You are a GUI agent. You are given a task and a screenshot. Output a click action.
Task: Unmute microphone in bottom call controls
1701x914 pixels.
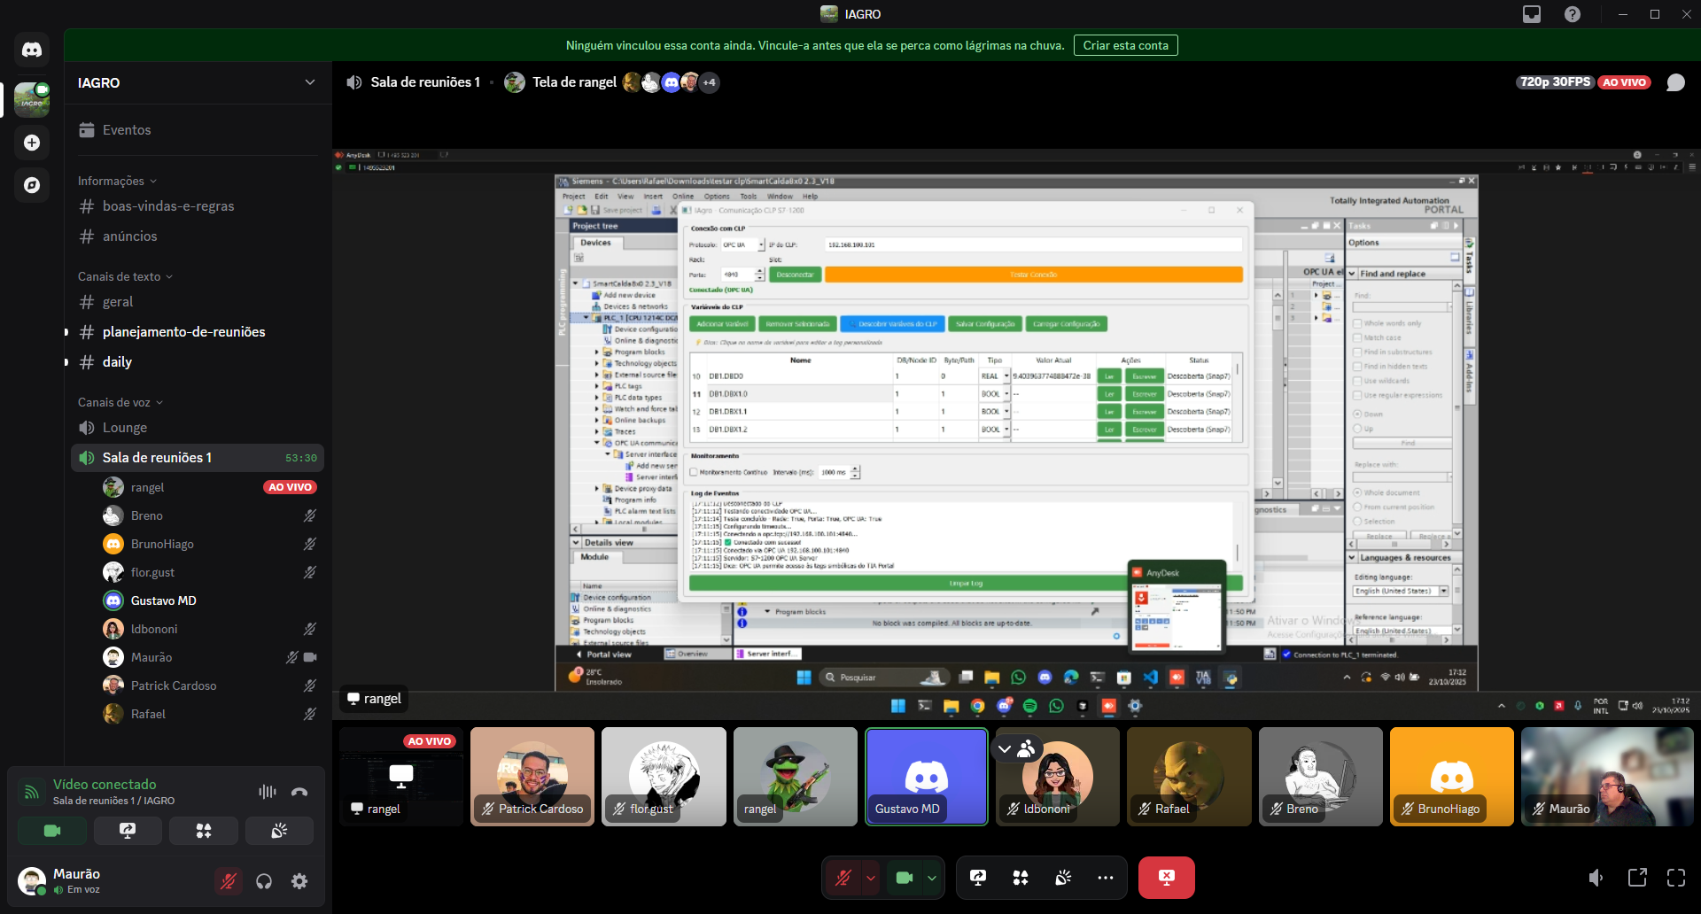[843, 878]
